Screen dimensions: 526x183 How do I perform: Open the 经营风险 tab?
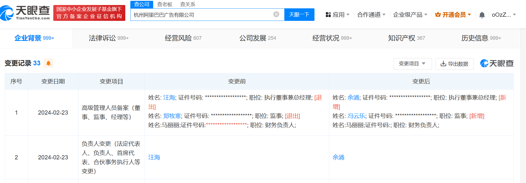[183, 38]
